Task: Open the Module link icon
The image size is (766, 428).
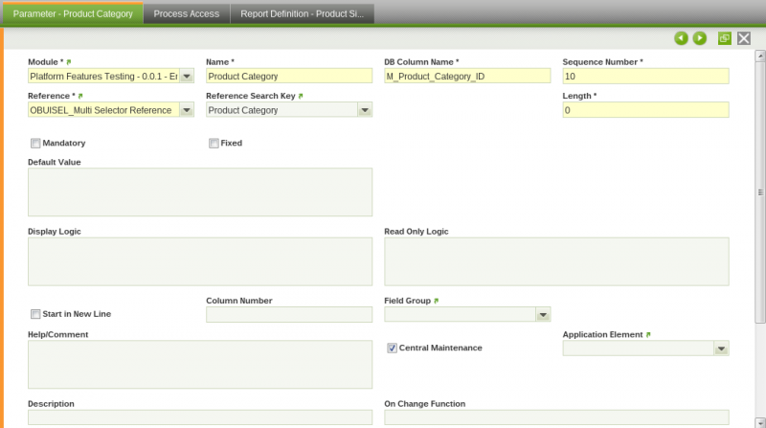Action: tap(69, 62)
